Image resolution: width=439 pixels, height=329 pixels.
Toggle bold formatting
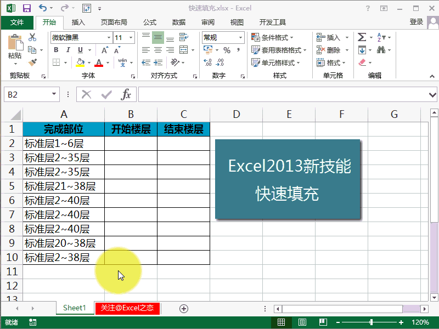tap(57, 49)
